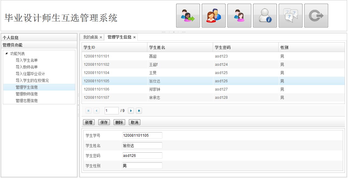The height and width of the screenshot is (178, 348).
Task: Collapse the top header panel handle
Action: click(174, 32)
